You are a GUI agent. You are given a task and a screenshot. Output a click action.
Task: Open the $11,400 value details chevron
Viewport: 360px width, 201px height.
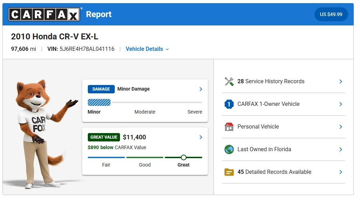point(201,137)
